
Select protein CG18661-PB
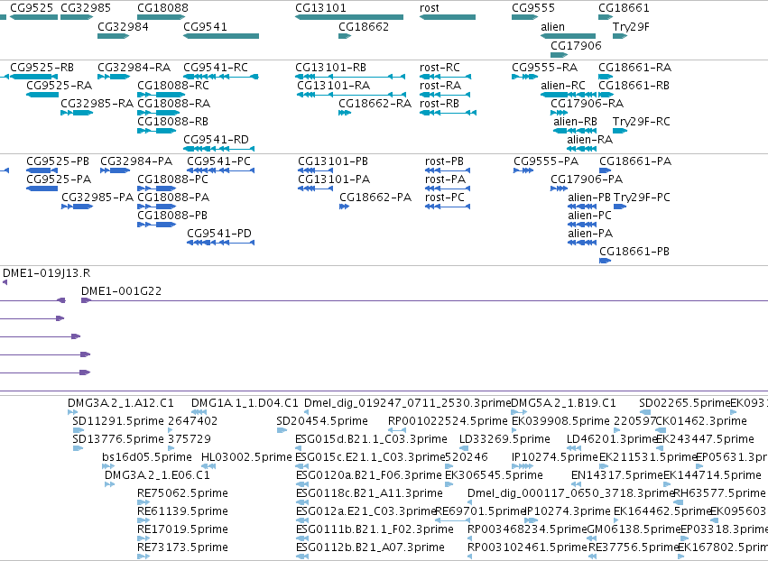coord(606,261)
